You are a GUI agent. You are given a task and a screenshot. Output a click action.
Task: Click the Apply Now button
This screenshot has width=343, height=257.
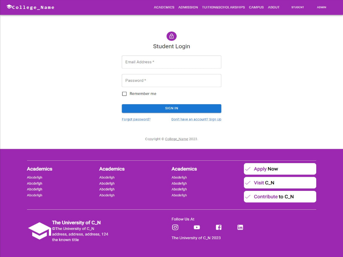coord(280,169)
